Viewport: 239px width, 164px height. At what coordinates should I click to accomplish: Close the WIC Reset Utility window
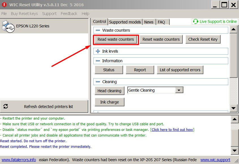tap(234, 5)
